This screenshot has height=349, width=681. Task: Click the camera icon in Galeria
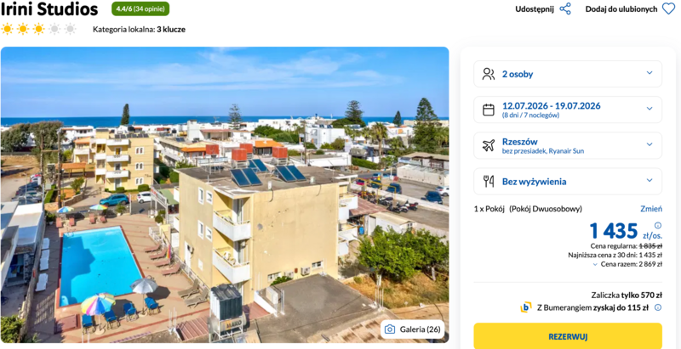pyautogui.click(x=390, y=329)
